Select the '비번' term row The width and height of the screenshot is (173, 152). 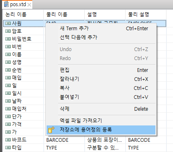pos(17,47)
